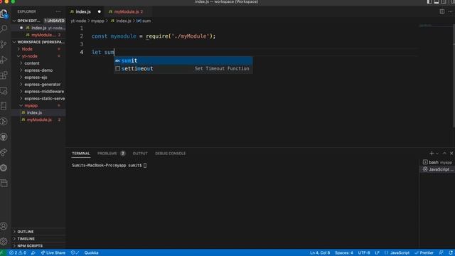The width and height of the screenshot is (455, 256).
Task: Click Prettier in the status bar
Action: 424,253
